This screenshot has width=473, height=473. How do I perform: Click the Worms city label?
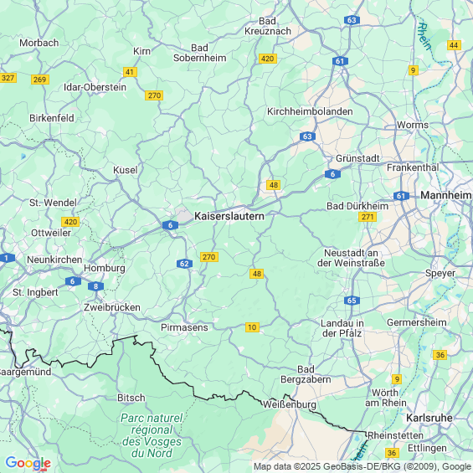(413, 125)
